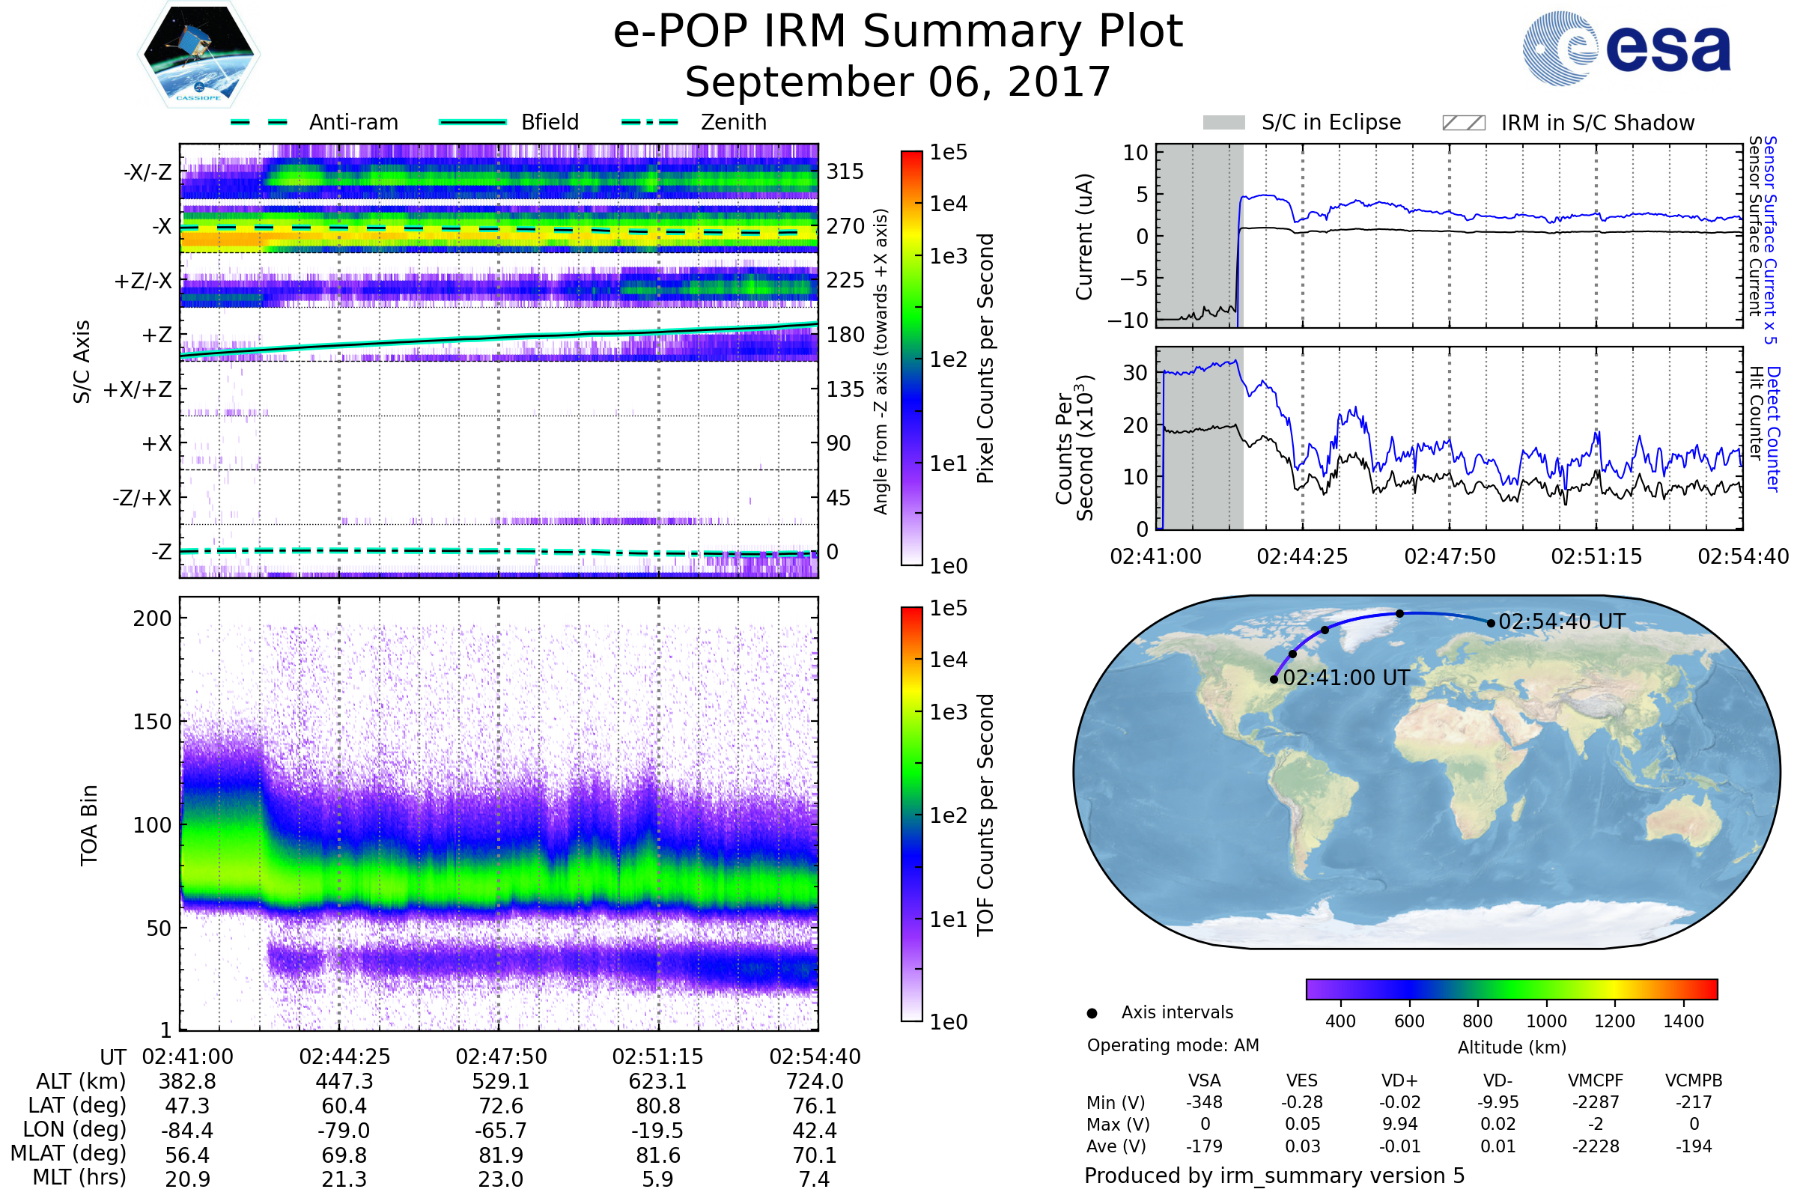This screenshot has height=1198, width=1797.
Task: Click the Altitude colorbar below the map
Action: (x=1511, y=988)
